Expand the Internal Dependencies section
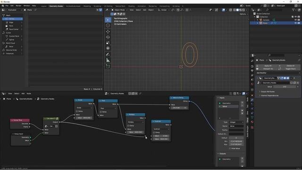This screenshot has width=302, height=170. point(269,95)
